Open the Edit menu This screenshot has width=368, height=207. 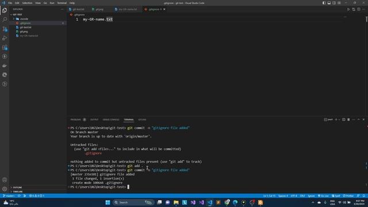click(17, 3)
